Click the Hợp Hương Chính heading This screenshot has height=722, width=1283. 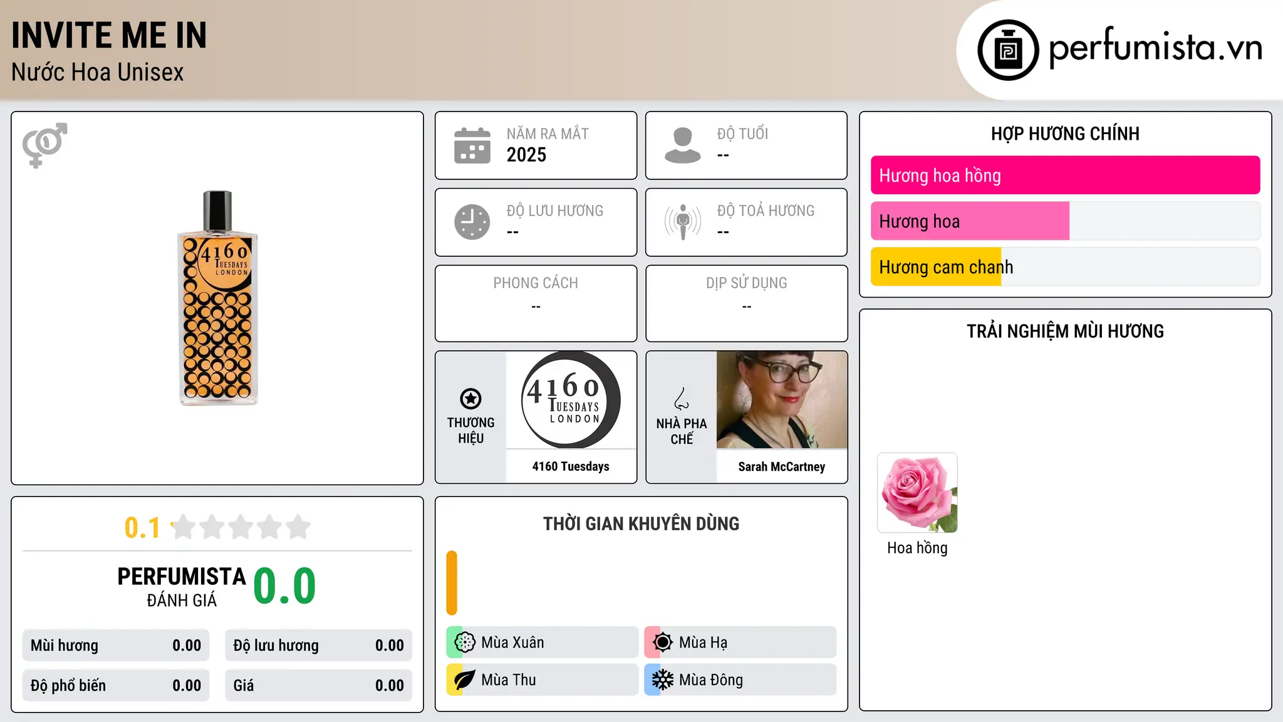[1065, 133]
